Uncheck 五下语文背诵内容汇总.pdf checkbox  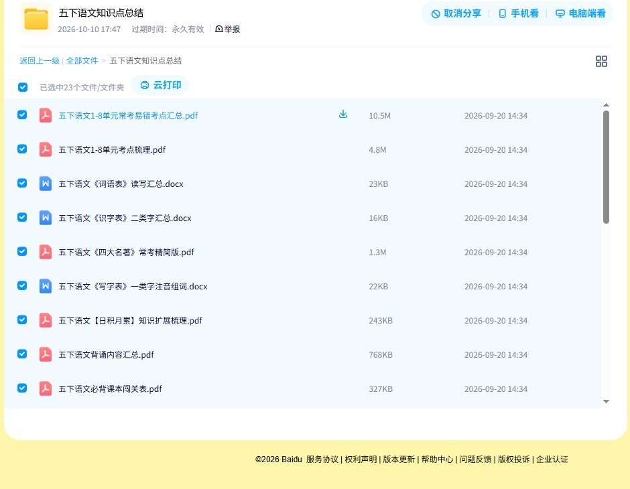(x=22, y=354)
